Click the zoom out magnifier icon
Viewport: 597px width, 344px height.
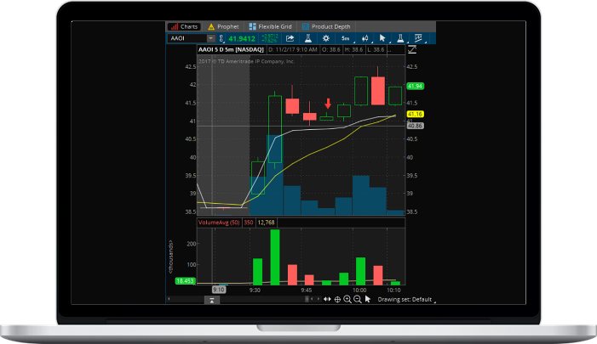point(358,299)
